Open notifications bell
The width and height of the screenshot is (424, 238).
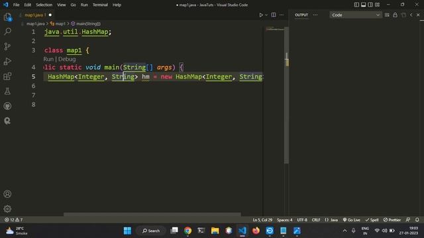click(417, 220)
